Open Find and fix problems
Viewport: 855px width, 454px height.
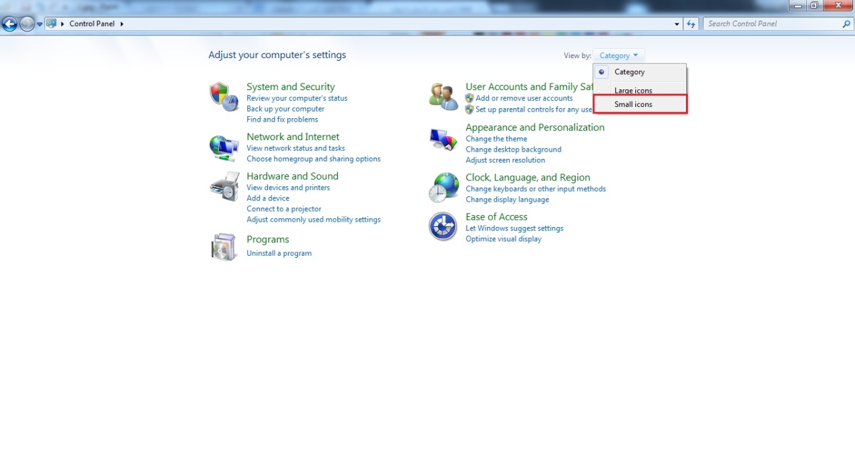pyautogui.click(x=282, y=120)
